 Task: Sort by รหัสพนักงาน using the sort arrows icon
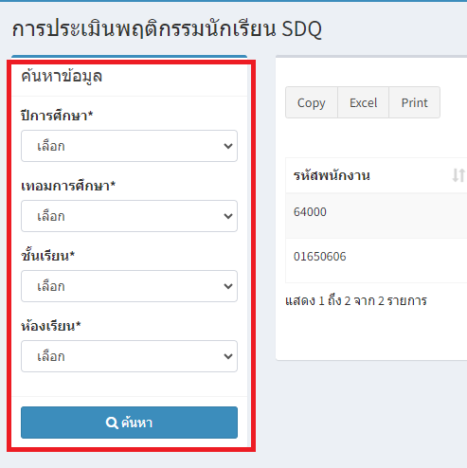(458, 175)
